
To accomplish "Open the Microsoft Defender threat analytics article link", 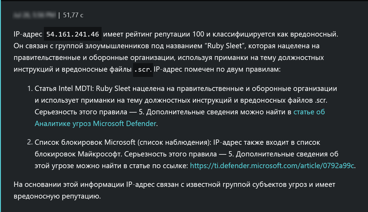I will click(x=95, y=124).
